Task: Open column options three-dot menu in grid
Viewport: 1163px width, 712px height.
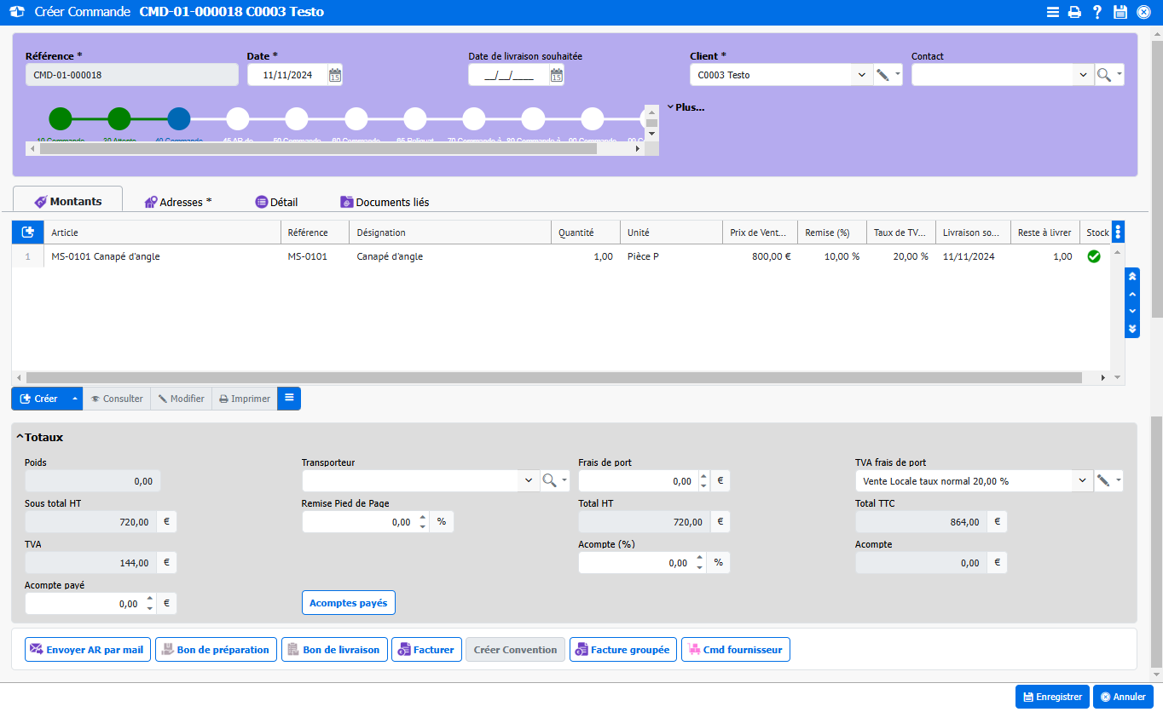Action: point(1118,232)
